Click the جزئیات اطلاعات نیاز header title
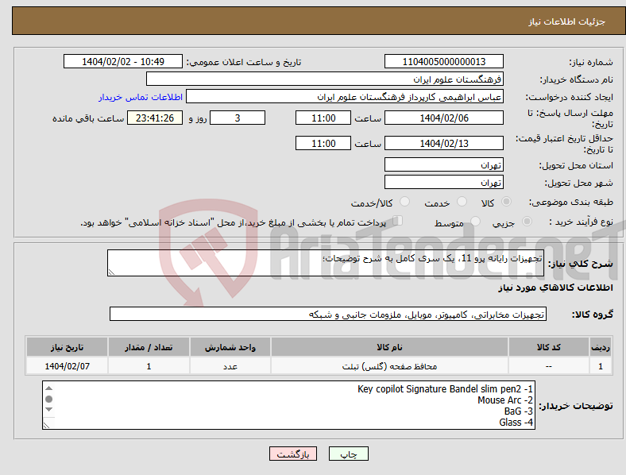The image size is (626, 475). (x=566, y=21)
